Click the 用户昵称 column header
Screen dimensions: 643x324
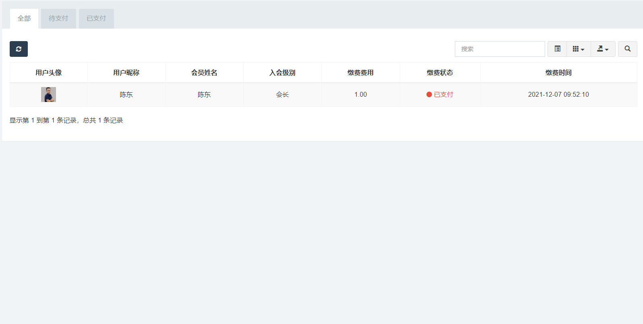(127, 73)
